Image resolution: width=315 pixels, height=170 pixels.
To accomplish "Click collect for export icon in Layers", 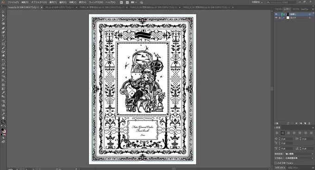I will click(288, 123).
